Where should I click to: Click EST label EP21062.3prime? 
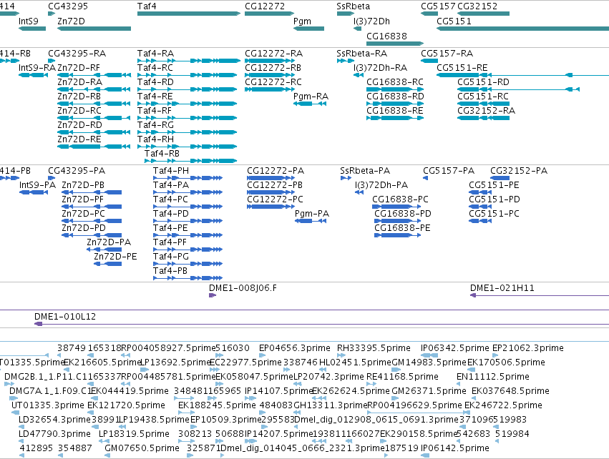click(528, 348)
